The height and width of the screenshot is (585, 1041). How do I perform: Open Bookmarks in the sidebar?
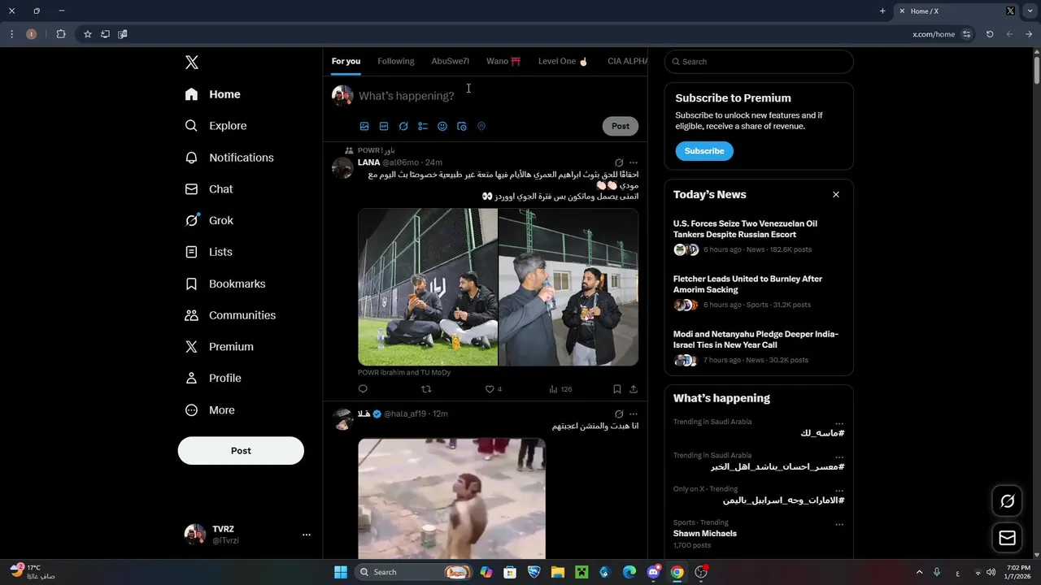[225, 284]
